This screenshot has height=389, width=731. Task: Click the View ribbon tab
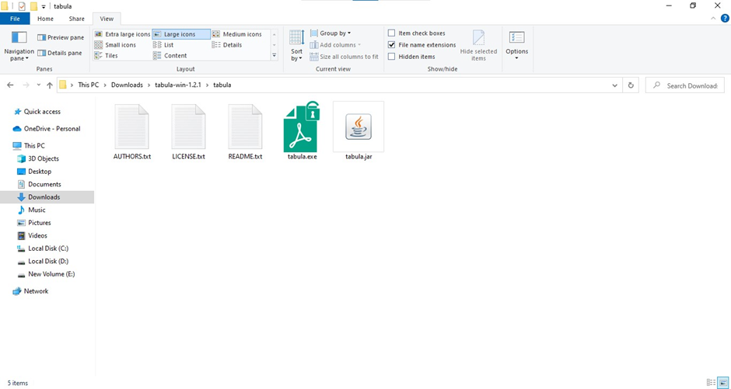click(107, 19)
